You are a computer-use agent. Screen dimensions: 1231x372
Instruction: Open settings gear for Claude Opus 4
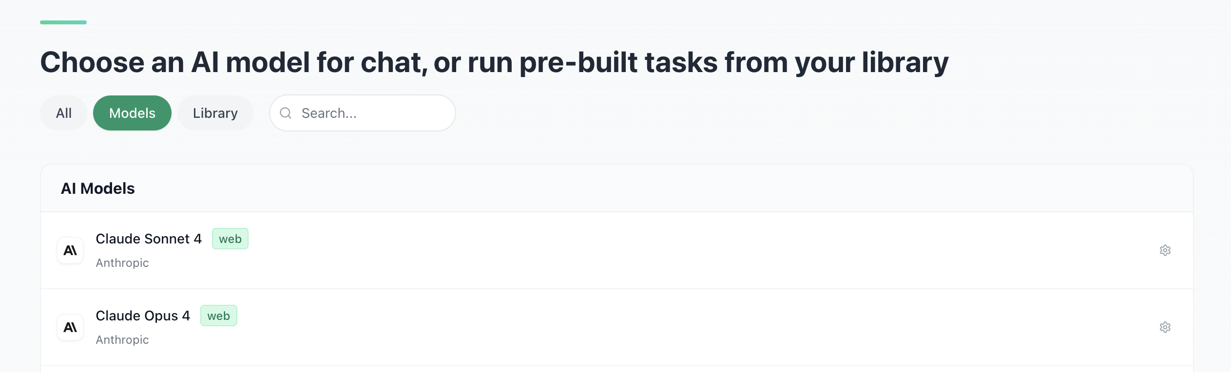pyautogui.click(x=1165, y=327)
